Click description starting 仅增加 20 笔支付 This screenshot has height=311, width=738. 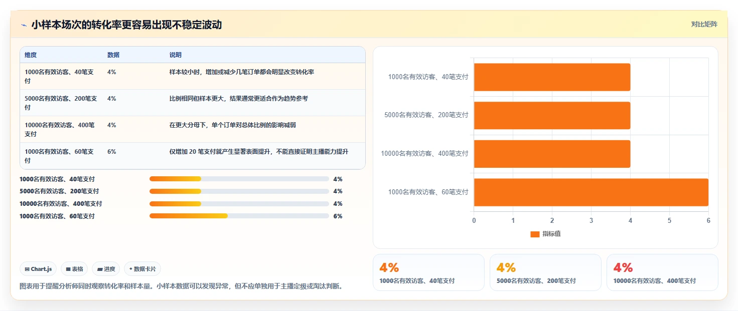coord(259,151)
